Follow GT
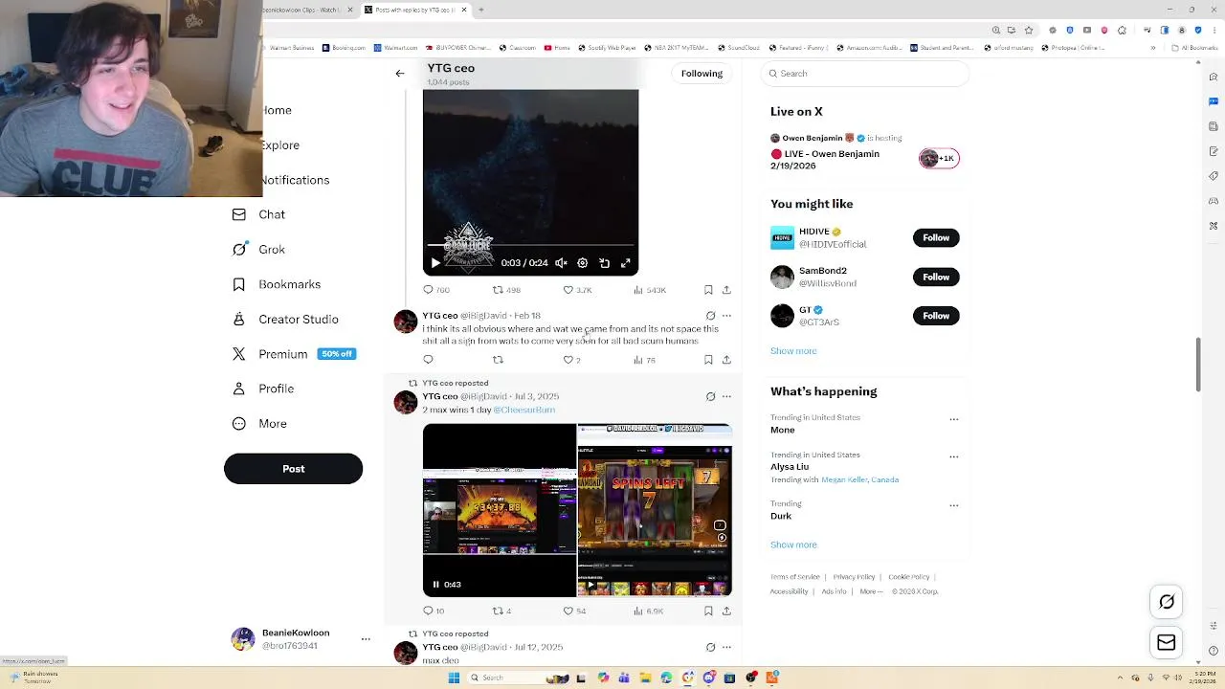The image size is (1225, 689). [x=936, y=316]
